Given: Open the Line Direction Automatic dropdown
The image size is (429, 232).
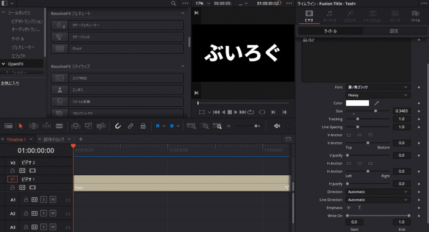Looking at the screenshot, I should pyautogui.click(x=378, y=200).
